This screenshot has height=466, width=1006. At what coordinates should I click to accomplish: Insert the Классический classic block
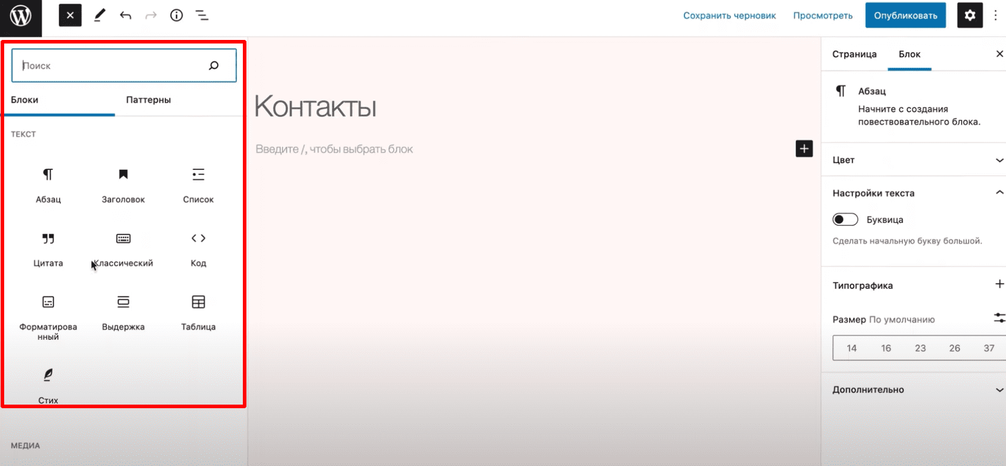click(x=124, y=249)
